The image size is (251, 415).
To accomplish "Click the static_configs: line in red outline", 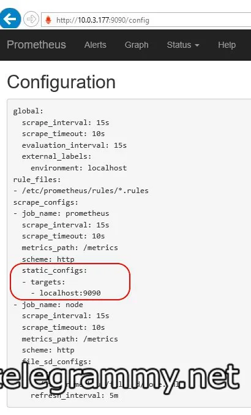I will (x=54, y=270).
